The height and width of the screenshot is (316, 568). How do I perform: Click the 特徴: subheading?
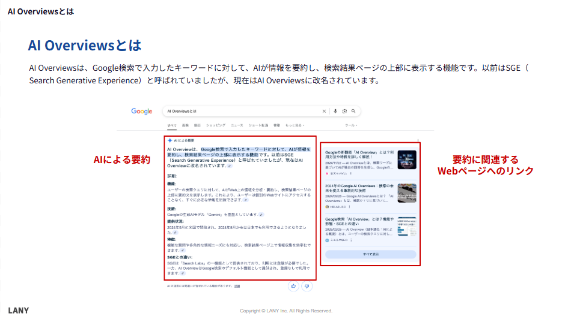(172, 239)
